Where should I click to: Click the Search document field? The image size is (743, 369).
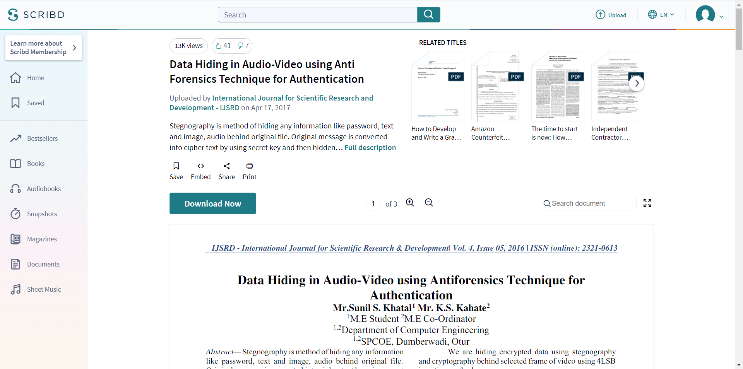click(x=588, y=203)
